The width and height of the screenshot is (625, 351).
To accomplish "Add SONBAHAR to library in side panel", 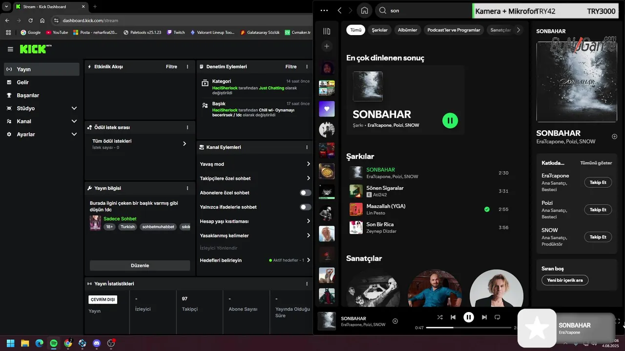I will pos(615,136).
